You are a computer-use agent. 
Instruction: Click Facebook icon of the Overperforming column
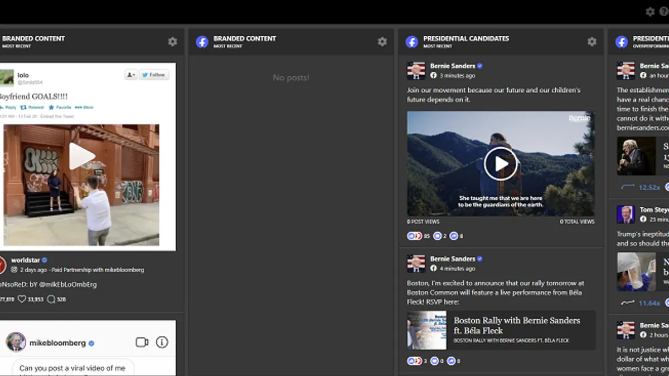coord(621,42)
